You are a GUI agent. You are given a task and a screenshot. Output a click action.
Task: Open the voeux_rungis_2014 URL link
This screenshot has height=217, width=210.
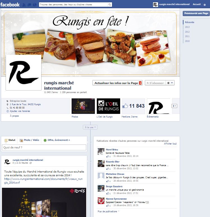(x=43, y=181)
